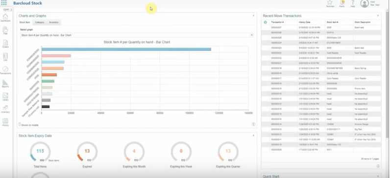Open the Inventory sidebar icon
This screenshot has height=178, width=390.
pos(5,109)
